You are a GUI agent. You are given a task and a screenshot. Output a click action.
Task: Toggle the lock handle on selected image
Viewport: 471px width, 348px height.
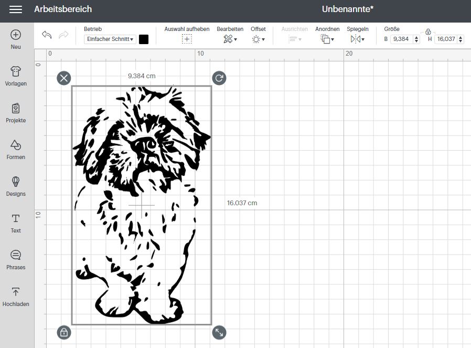tap(63, 332)
